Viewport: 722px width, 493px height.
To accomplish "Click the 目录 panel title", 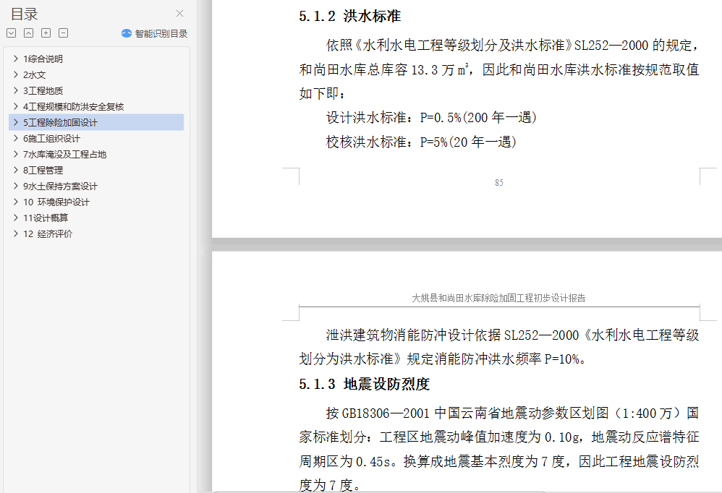I will 25,14.
